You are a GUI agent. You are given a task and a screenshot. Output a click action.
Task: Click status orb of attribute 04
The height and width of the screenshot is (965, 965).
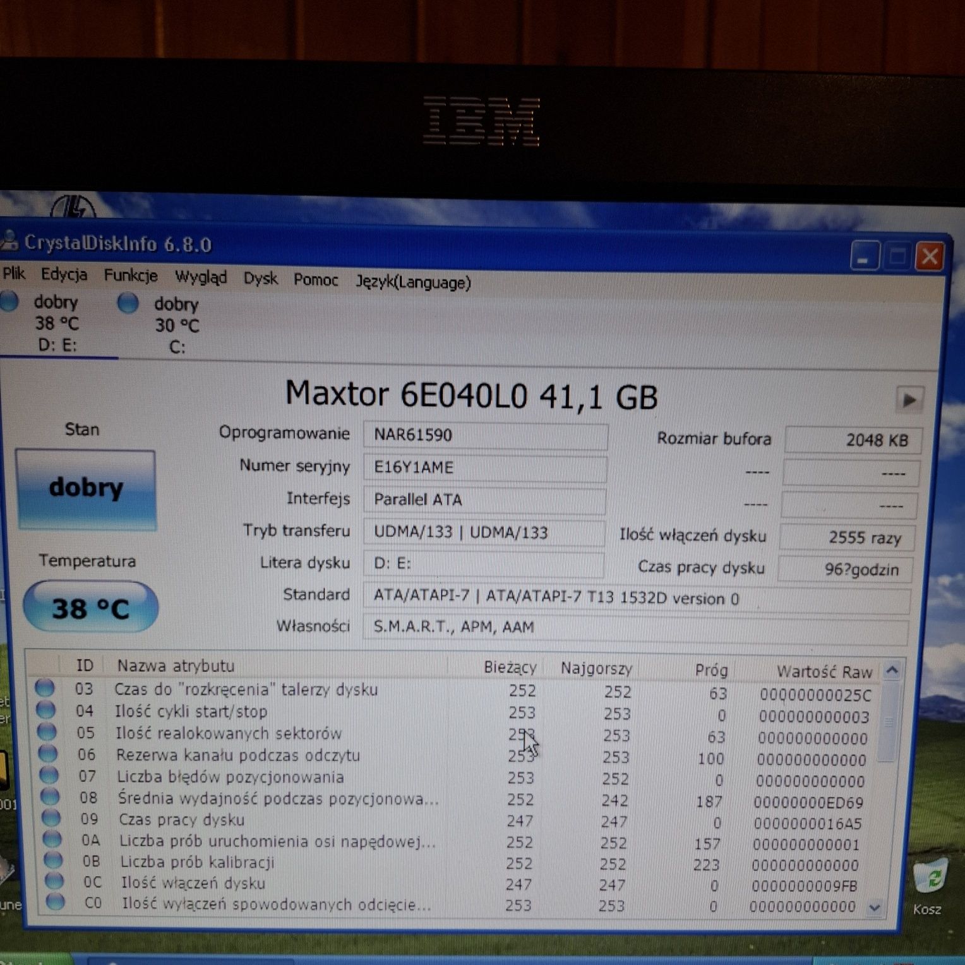click(45, 710)
